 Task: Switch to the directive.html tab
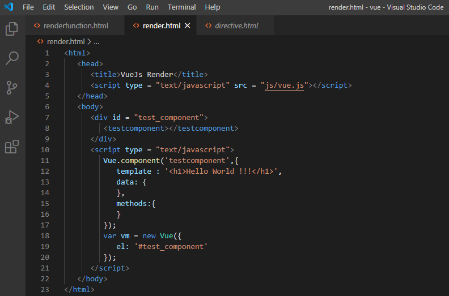click(x=235, y=25)
